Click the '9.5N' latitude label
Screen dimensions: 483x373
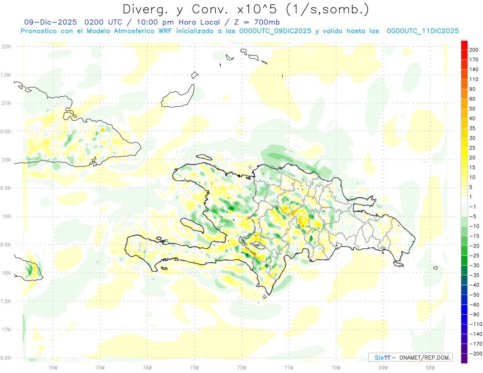point(6,188)
